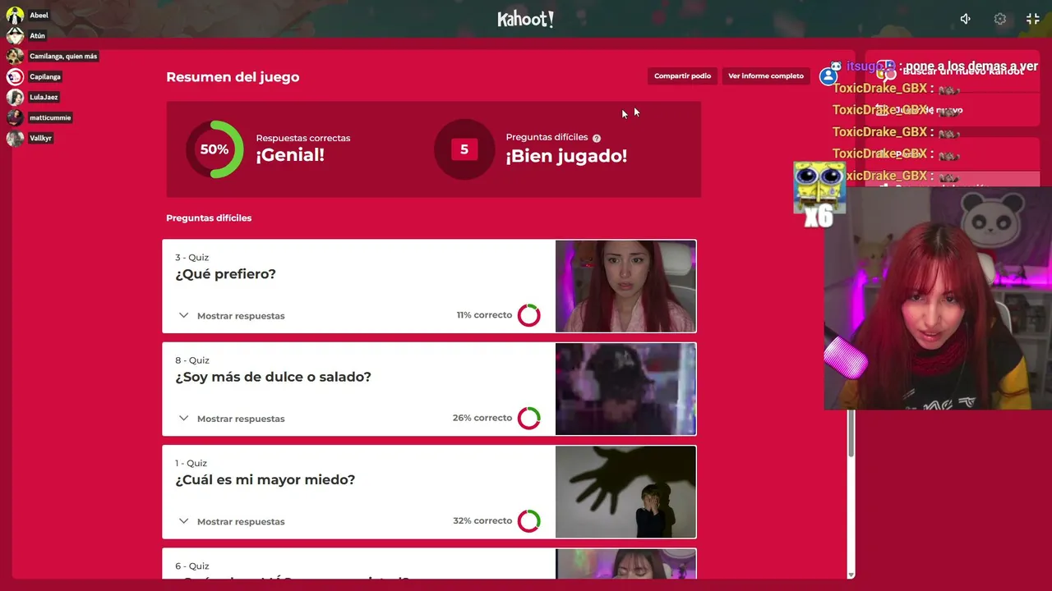Viewport: 1052px width, 591px height.
Task: Open the thumbnail for ¿Soy más de dulce o salado?
Action: coord(625,389)
